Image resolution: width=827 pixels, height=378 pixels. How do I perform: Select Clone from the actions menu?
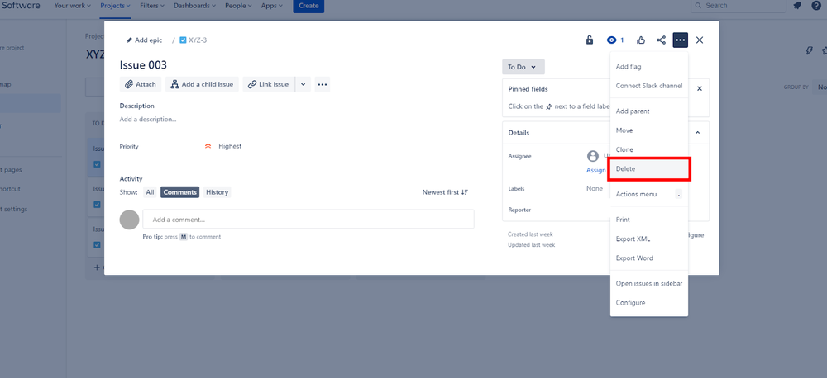(x=648, y=149)
